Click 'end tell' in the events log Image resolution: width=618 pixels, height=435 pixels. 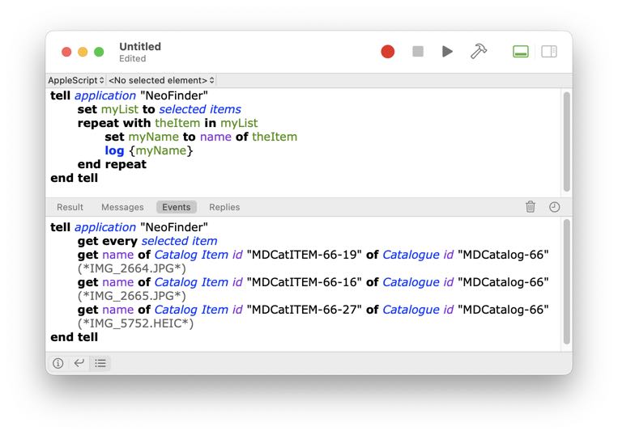(x=74, y=337)
